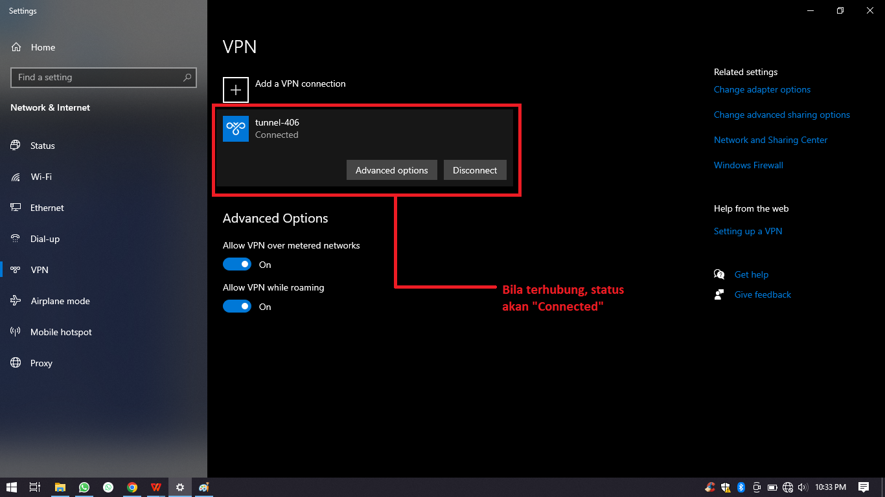This screenshot has height=497, width=885.
Task: Click the plus icon to add VPN
Action: [x=236, y=90]
